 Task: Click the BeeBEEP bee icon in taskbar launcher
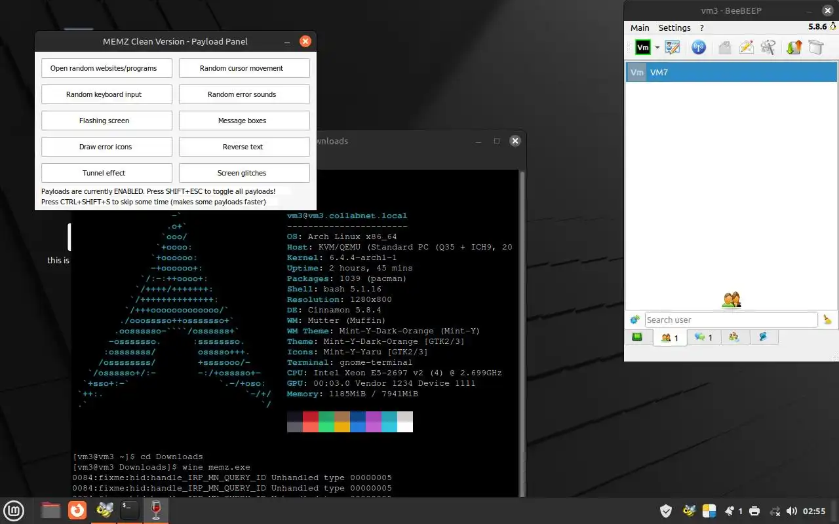pos(104,510)
